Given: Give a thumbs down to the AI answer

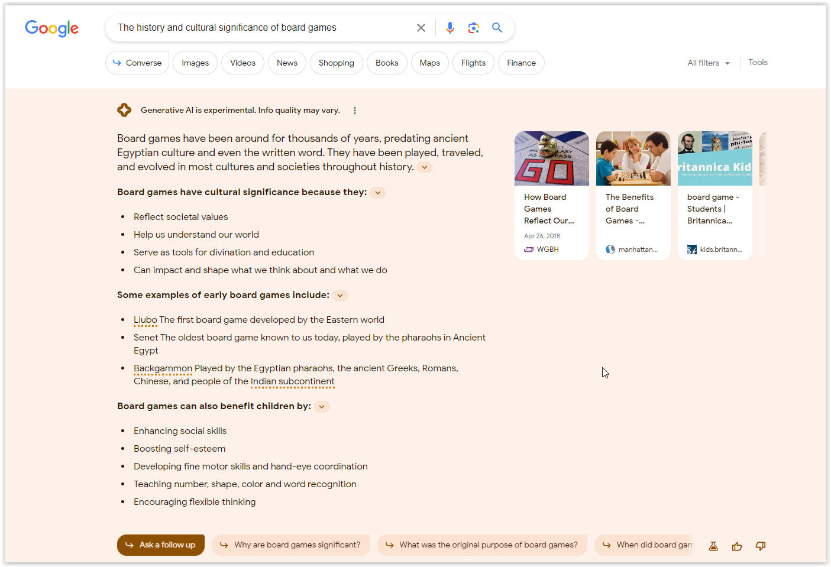Looking at the screenshot, I should click(x=760, y=546).
